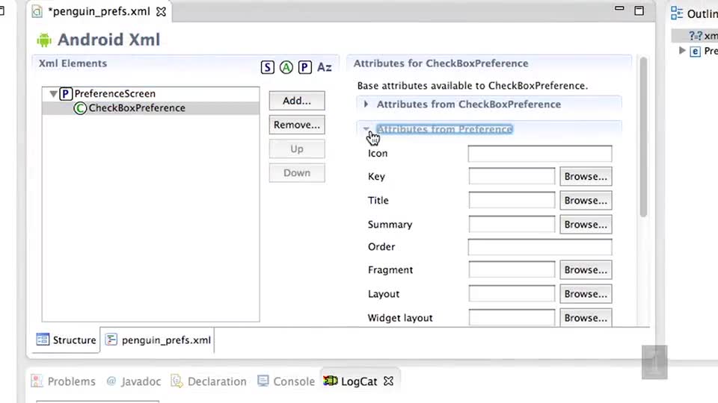Screen dimensions: 718x403
Task: Close the penguin_prefs.xml editor tab
Action: 162,11
